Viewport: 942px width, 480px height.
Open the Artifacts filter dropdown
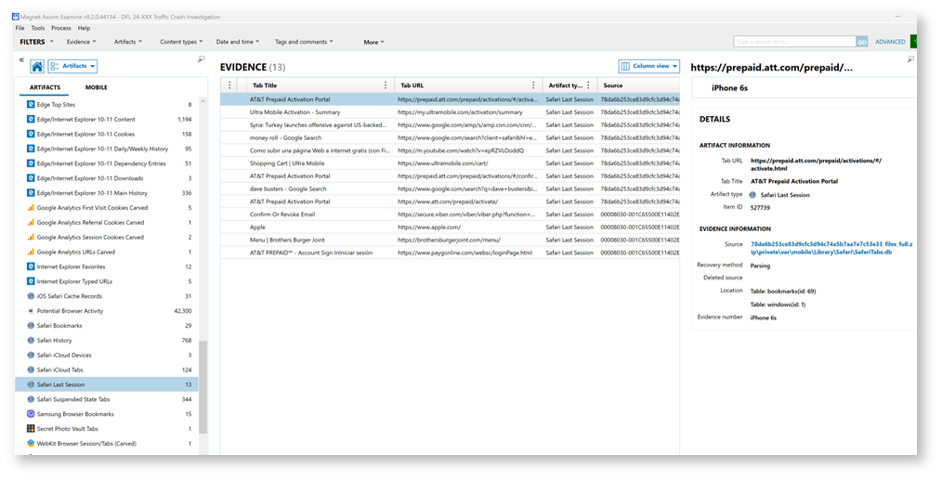(x=128, y=42)
